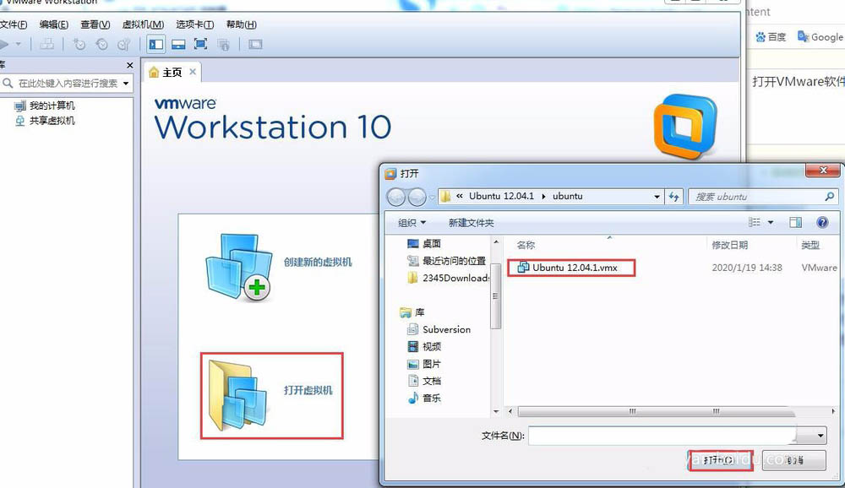Select 2345Downloads folder in navigation pane

[x=449, y=278]
